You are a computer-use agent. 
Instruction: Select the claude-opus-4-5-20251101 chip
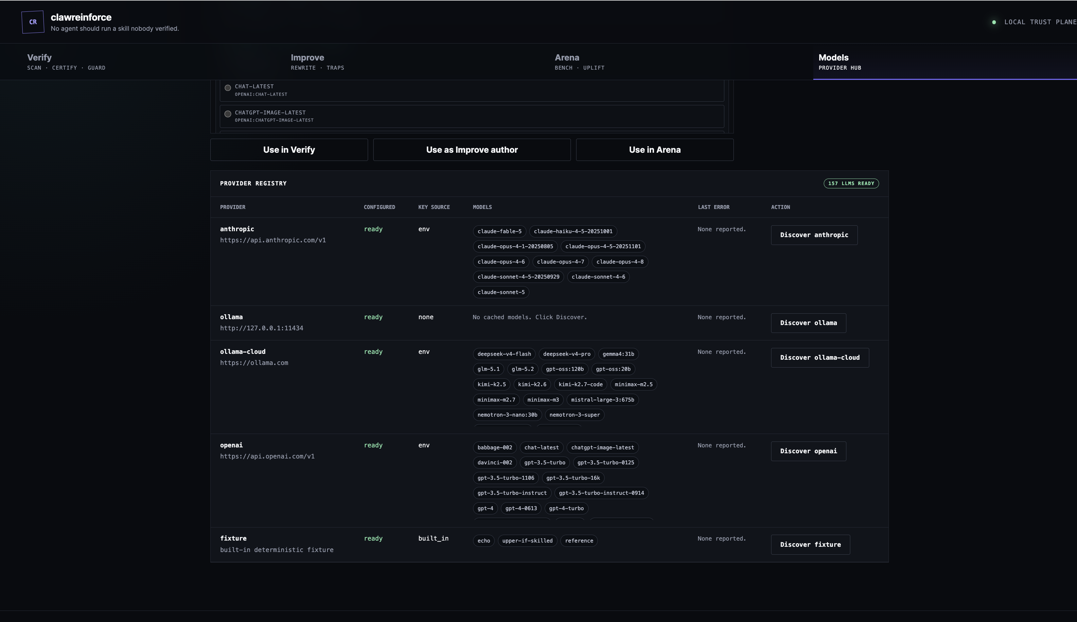(603, 247)
